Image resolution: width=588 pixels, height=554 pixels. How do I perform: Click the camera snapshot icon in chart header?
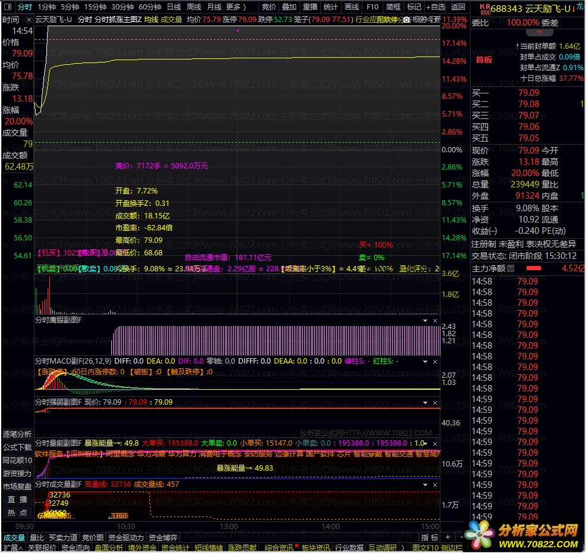point(407,20)
